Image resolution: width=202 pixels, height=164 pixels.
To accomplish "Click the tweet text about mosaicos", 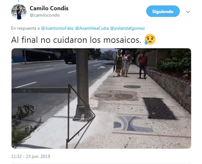I will [x=76, y=40].
